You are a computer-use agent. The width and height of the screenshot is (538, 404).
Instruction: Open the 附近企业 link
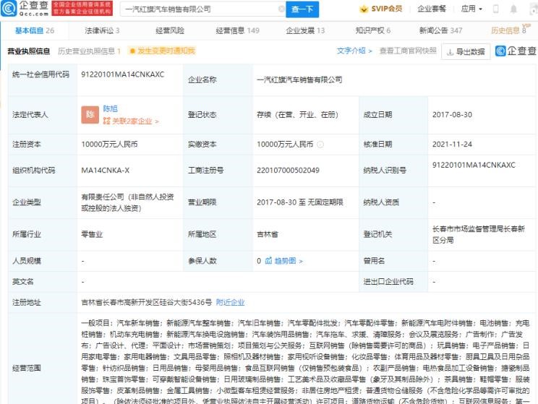coord(230,302)
